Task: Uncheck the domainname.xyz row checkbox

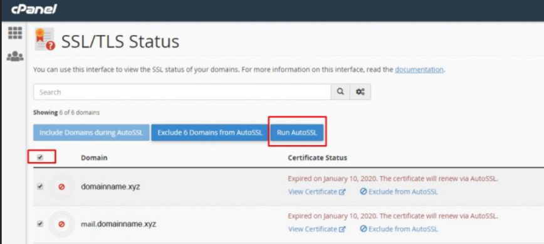Action: [x=40, y=187]
